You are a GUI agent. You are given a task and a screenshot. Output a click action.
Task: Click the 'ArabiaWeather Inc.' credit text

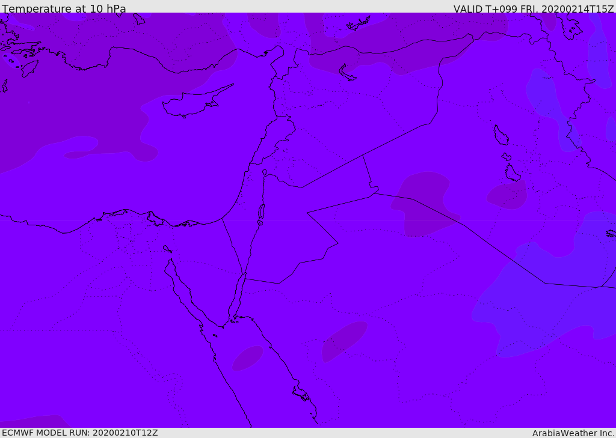(x=573, y=433)
